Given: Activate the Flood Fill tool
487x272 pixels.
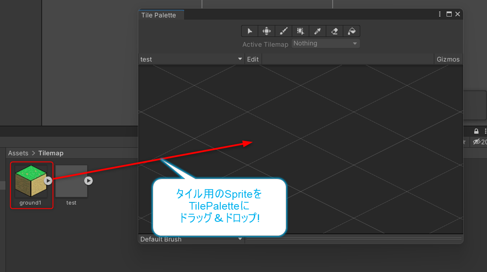Looking at the screenshot, I should (x=351, y=31).
